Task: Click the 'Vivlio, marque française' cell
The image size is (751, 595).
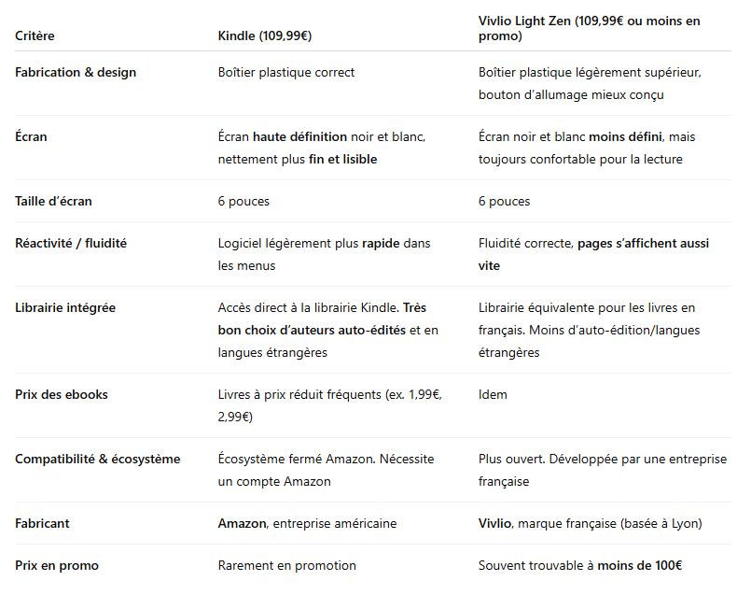Action: [x=589, y=523]
